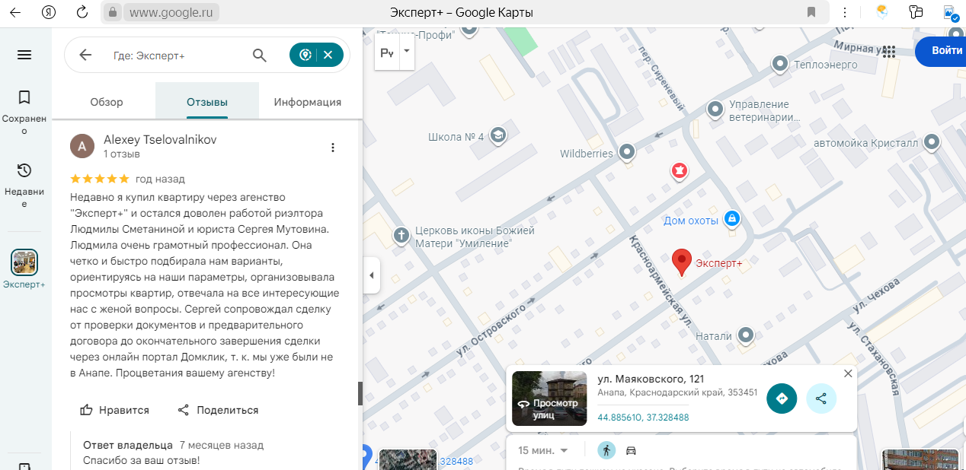Open the keyboard layout dropdown arrow
Image resolution: width=966 pixels, height=470 pixels.
(x=406, y=51)
